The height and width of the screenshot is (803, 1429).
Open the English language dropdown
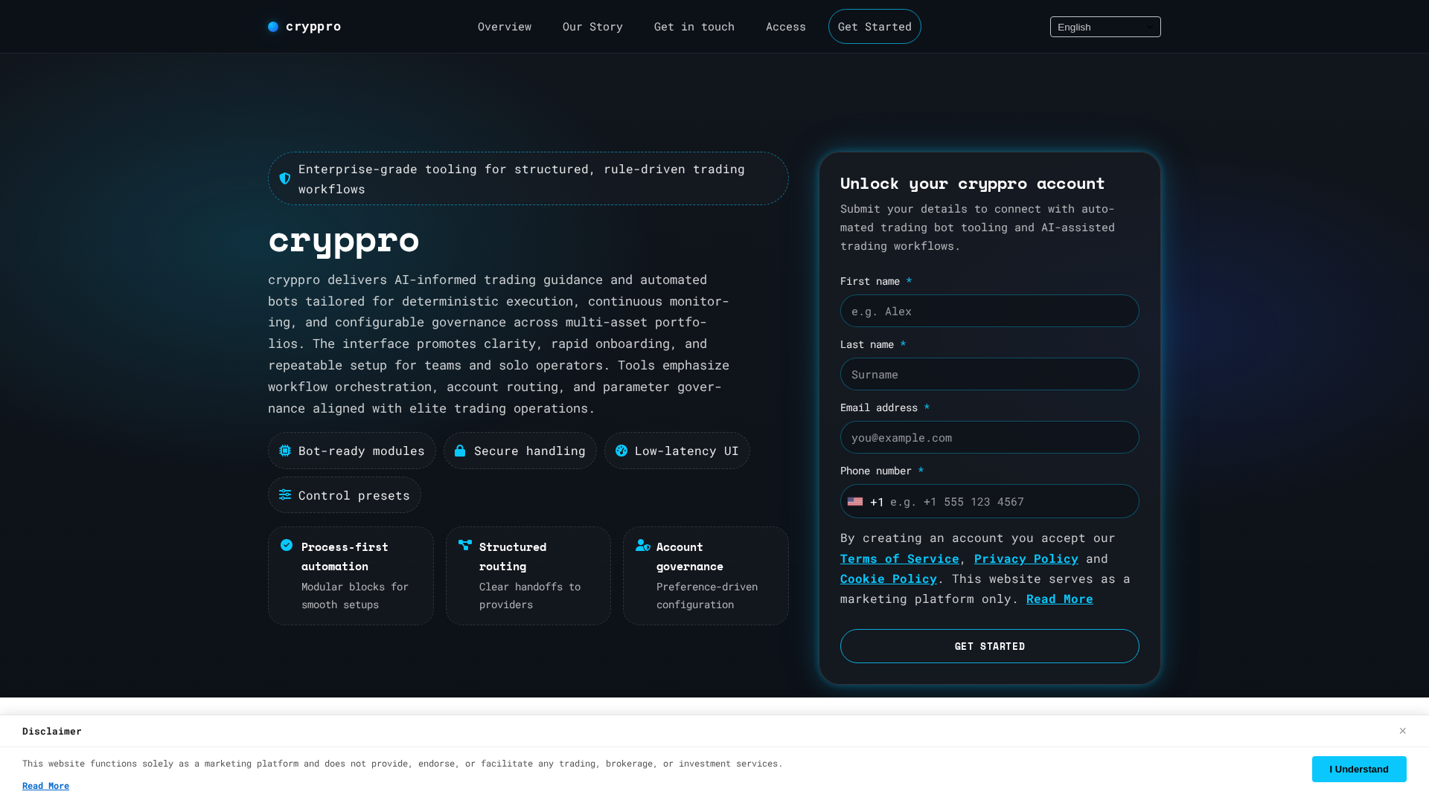click(1105, 27)
